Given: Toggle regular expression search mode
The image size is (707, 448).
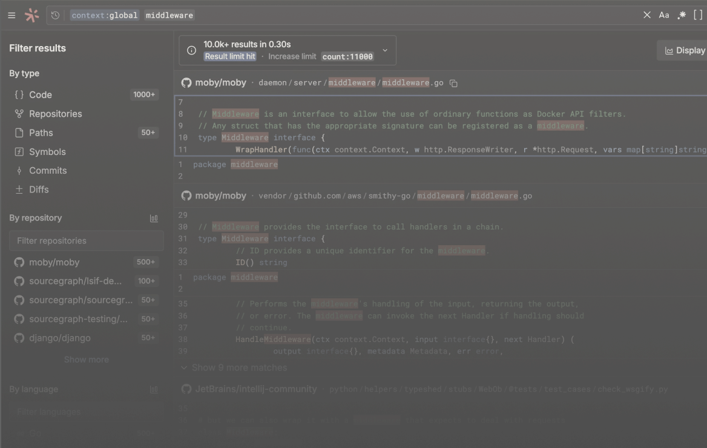Looking at the screenshot, I should (x=682, y=15).
